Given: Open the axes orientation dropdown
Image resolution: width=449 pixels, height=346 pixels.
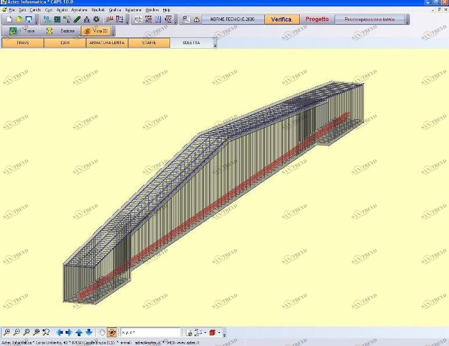Looking at the screenshot, I should click(205, 333).
